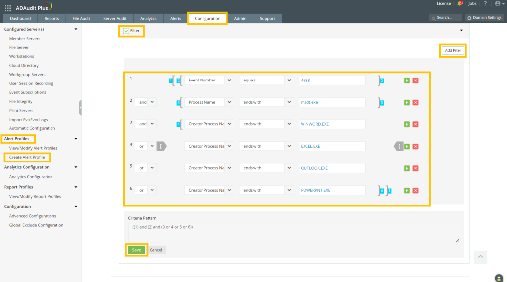507x282 pixels.
Task: Delete filter row 3 with red X
Action: coord(415,124)
